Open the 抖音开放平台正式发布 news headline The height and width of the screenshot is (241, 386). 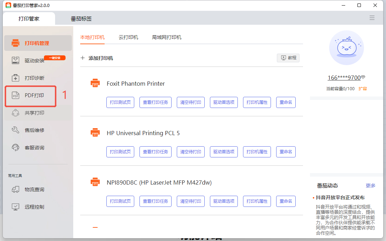coord(340,197)
